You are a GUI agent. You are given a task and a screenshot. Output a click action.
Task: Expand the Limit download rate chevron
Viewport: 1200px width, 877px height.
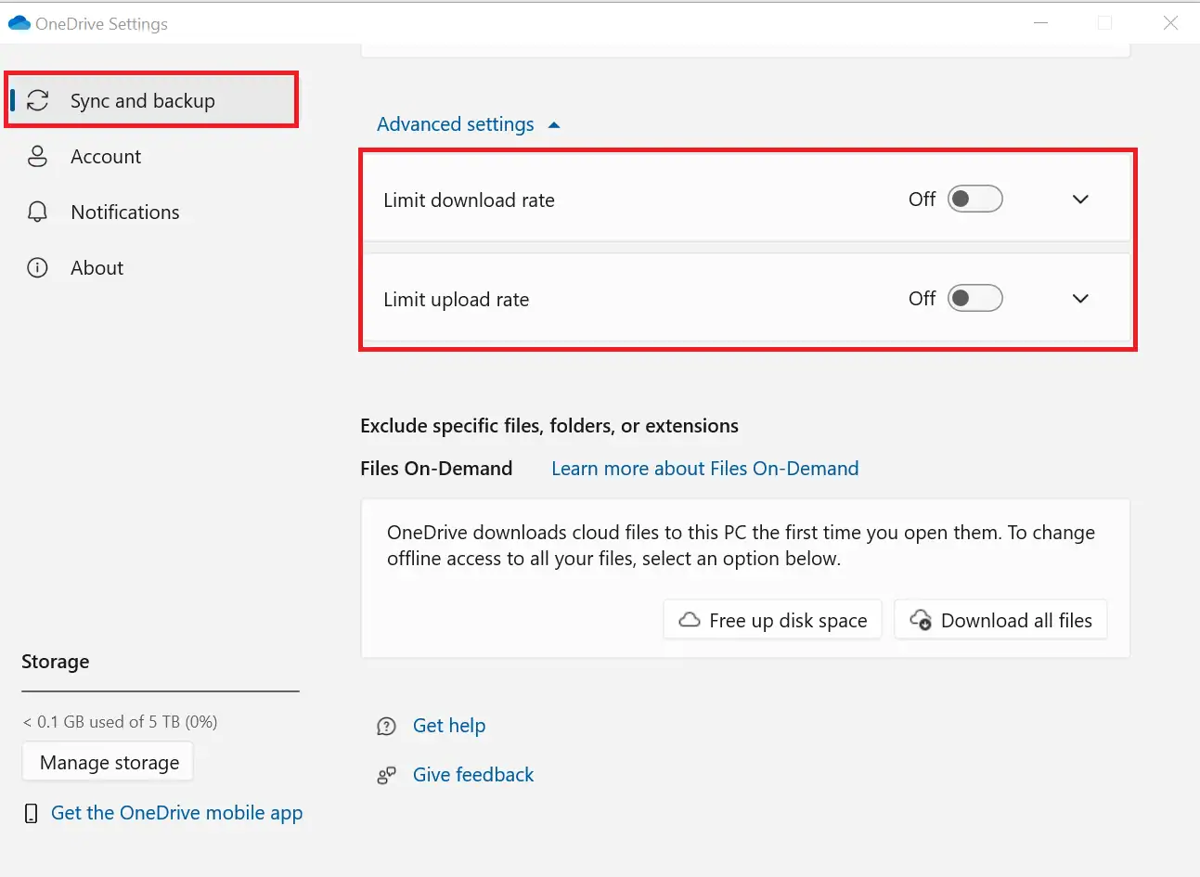coord(1080,198)
